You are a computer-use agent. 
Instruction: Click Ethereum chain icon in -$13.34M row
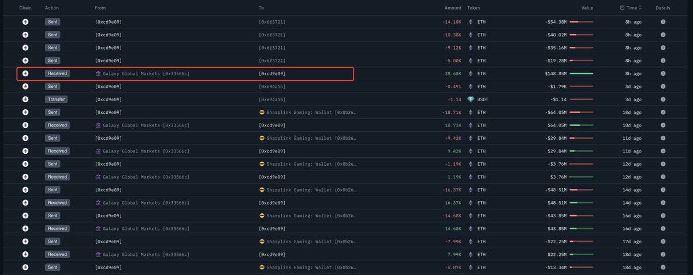(x=25, y=267)
